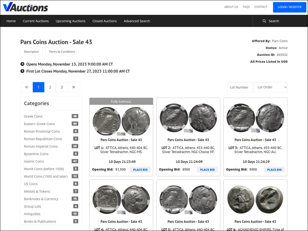The image size is (308, 231).
Task: Click the Login / Register button
Action: point(290,7)
